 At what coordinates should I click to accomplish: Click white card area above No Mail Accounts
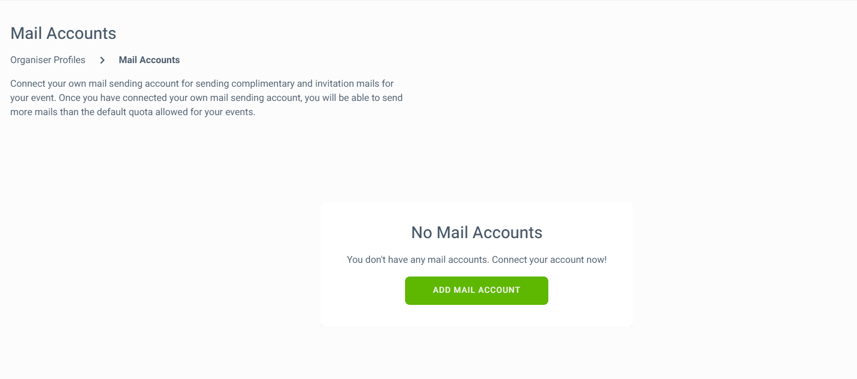(477, 212)
